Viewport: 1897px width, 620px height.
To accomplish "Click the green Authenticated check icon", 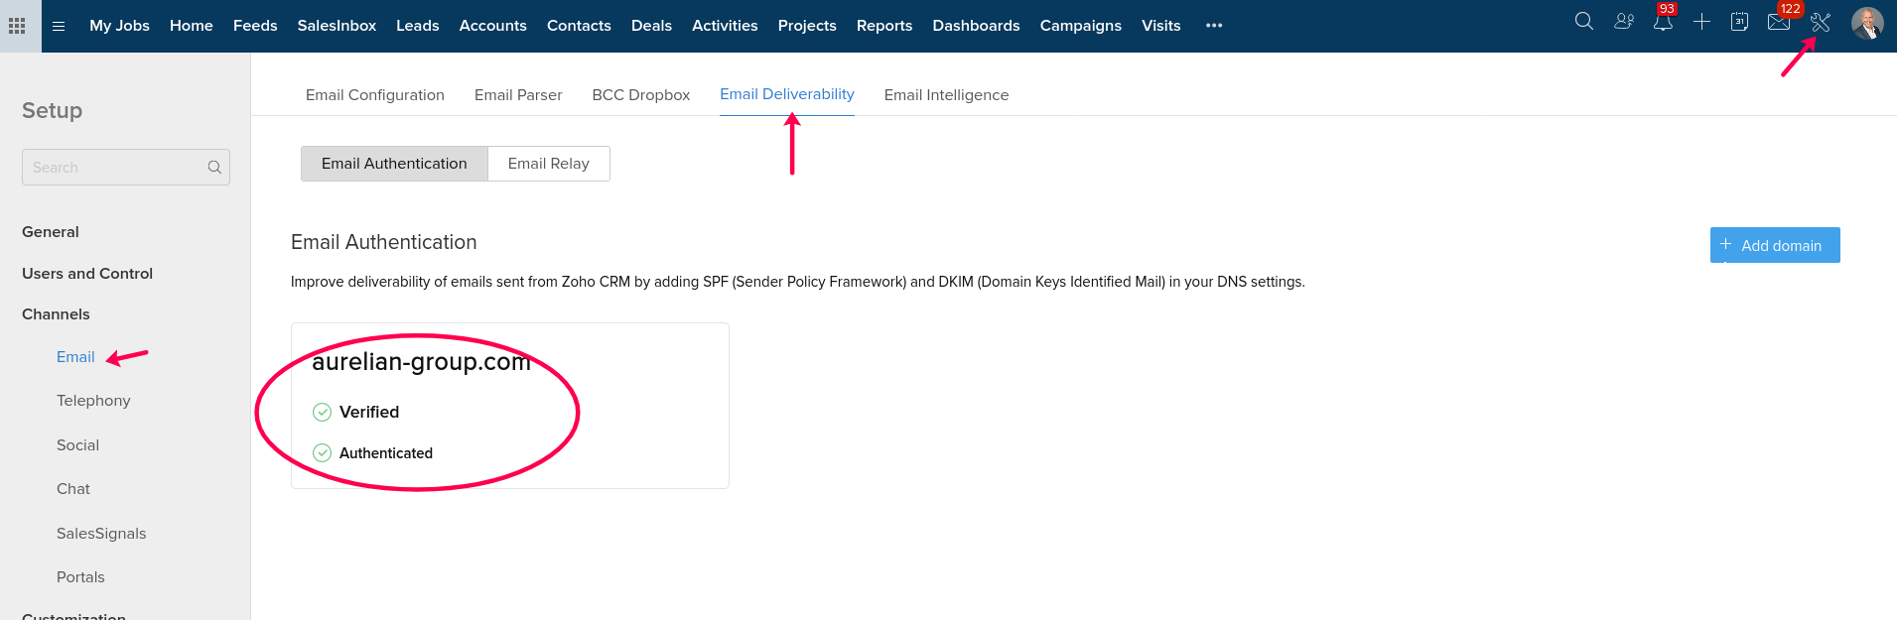I will coord(322,452).
